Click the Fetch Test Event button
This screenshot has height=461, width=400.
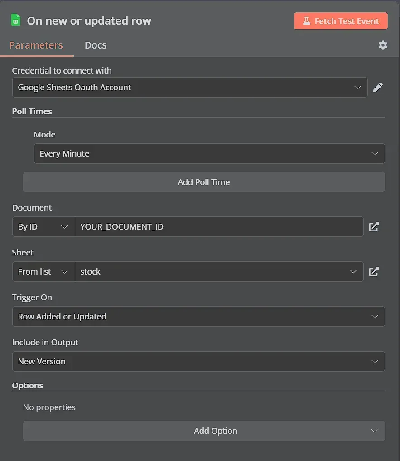click(x=341, y=21)
